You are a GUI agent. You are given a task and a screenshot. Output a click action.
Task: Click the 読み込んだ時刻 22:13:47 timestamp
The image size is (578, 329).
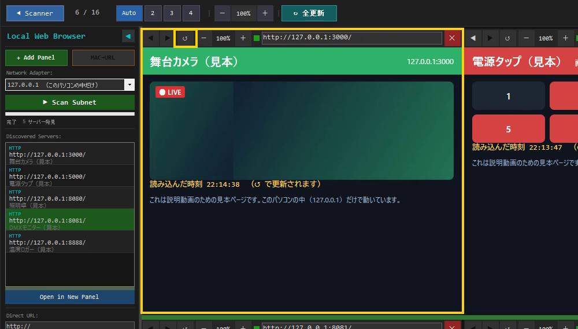(x=517, y=147)
